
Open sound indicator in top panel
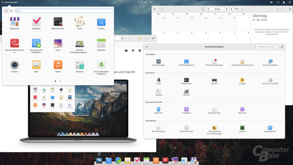[x=271, y=2]
